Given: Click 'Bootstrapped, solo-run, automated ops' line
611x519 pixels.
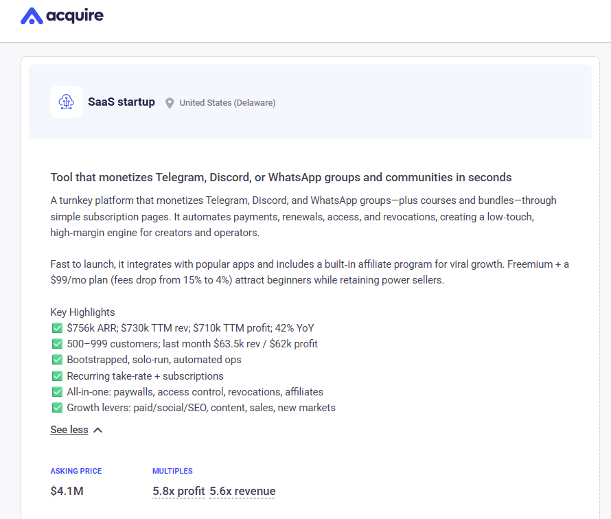Looking at the screenshot, I should pyautogui.click(x=154, y=360).
